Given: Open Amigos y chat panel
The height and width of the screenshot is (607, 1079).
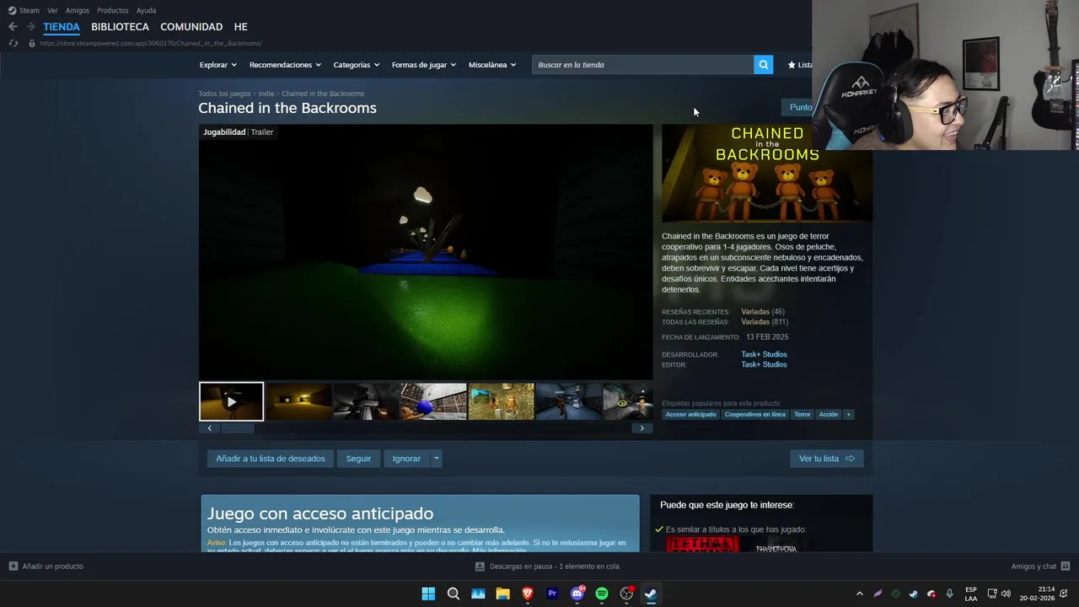Looking at the screenshot, I should point(1040,567).
